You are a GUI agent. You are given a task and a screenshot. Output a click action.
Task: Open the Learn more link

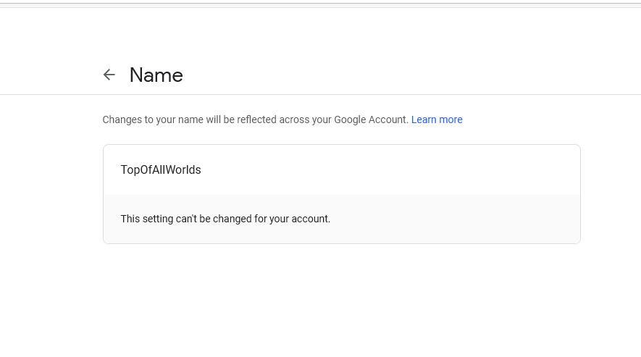tap(437, 119)
